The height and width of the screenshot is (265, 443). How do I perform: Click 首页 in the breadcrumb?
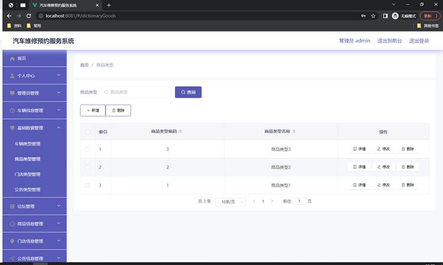click(84, 65)
